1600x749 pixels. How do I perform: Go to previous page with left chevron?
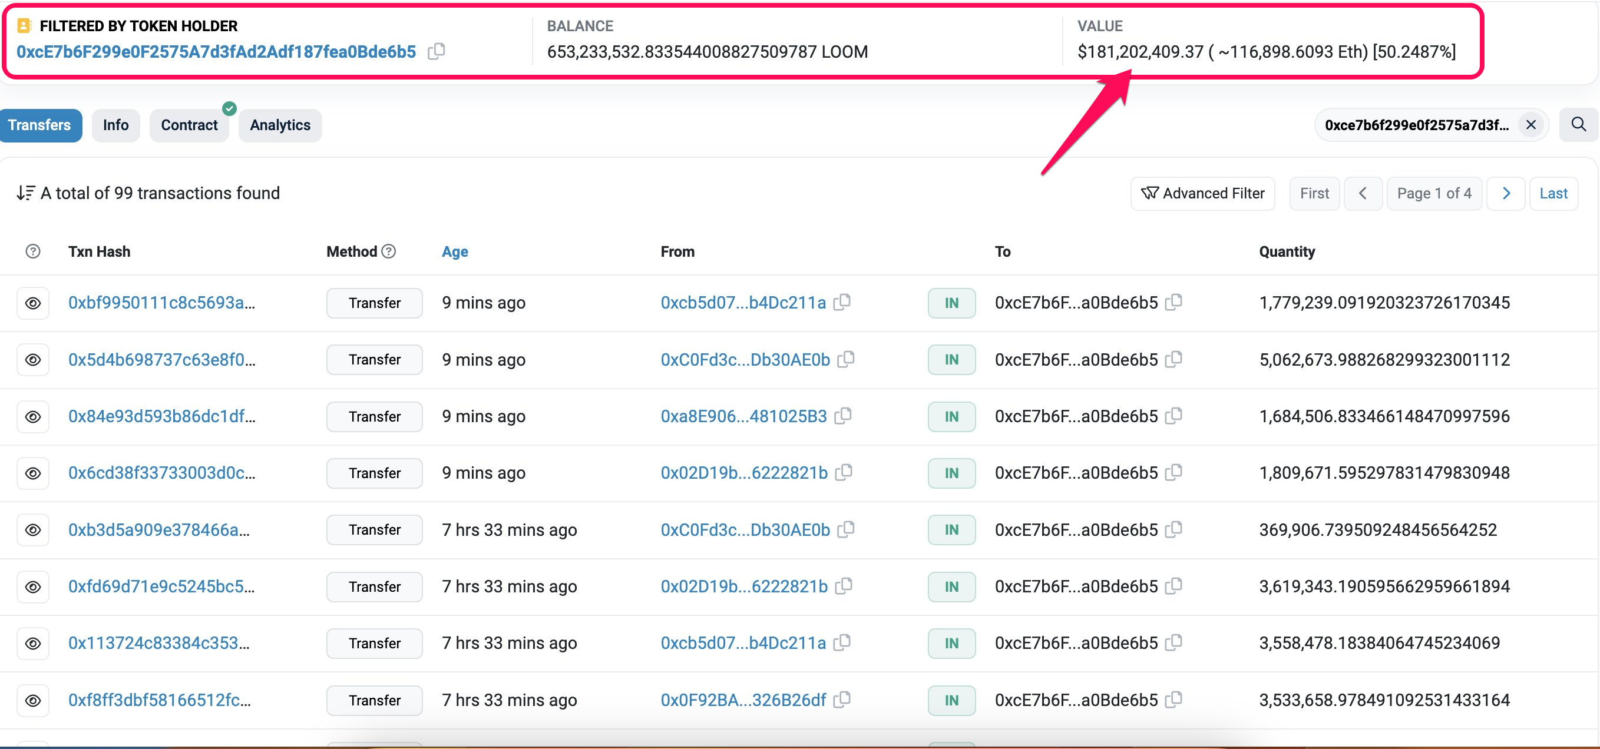[1363, 193]
